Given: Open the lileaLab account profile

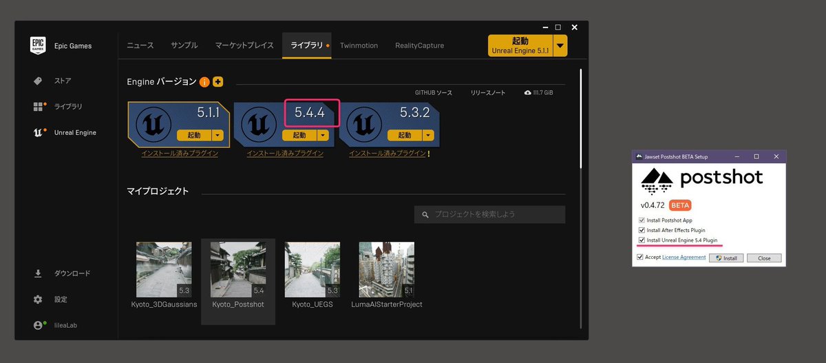Looking at the screenshot, I should 54,325.
